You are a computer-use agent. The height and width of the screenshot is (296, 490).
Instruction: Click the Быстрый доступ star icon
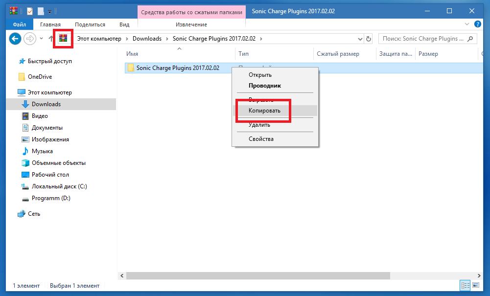22,61
